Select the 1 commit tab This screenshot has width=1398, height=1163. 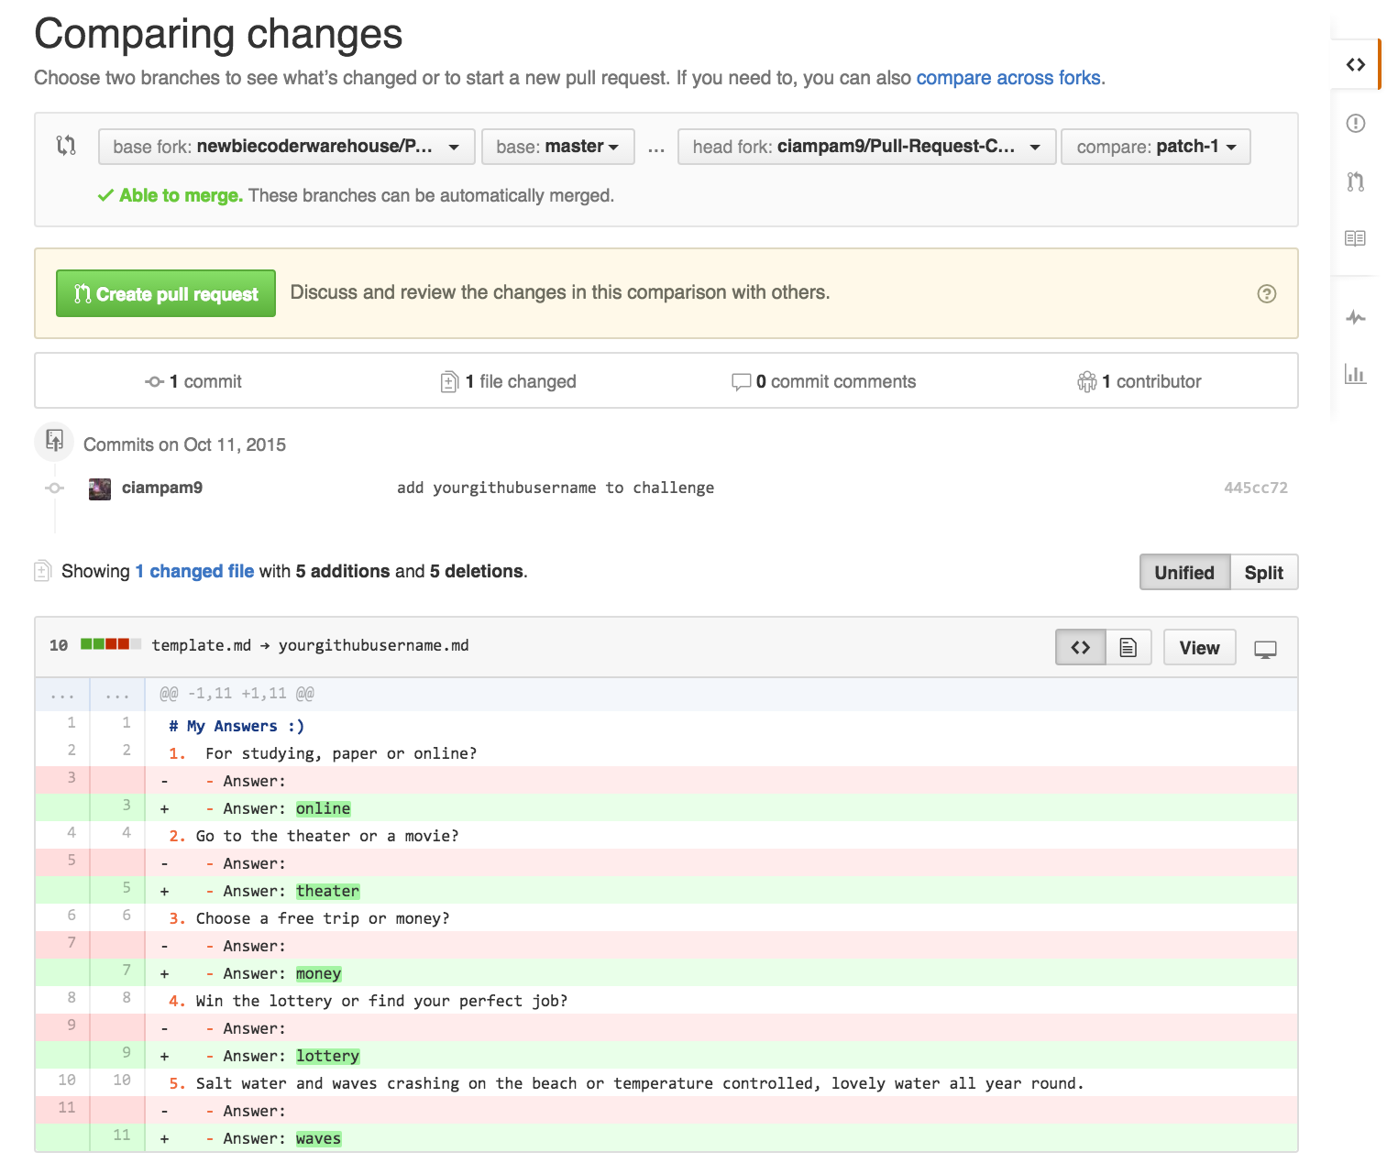coord(193,381)
